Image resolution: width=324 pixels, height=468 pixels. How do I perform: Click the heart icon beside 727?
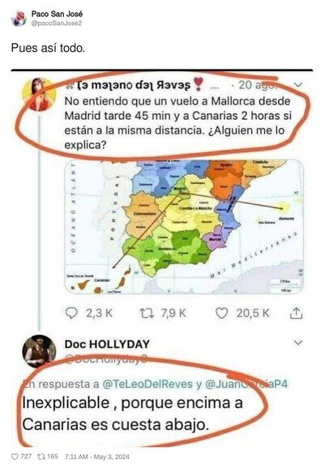coord(15,457)
